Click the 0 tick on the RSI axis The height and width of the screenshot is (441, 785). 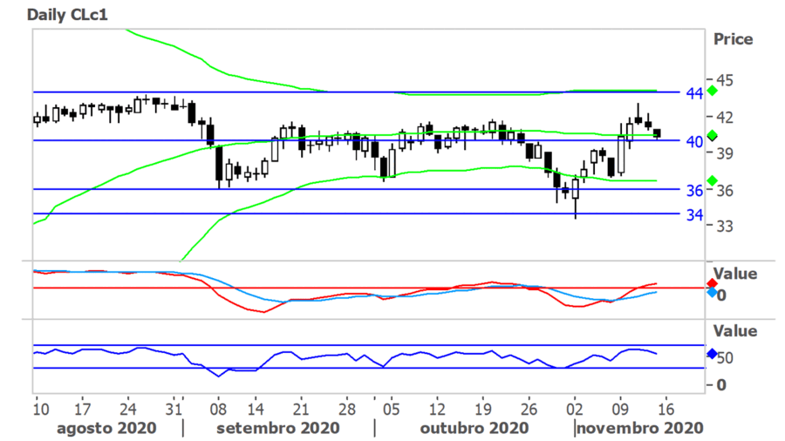pyautogui.click(x=721, y=385)
